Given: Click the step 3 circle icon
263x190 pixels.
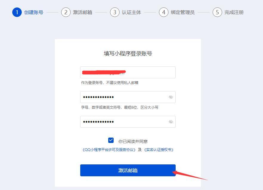Looking at the screenshot, I should (x=115, y=12).
